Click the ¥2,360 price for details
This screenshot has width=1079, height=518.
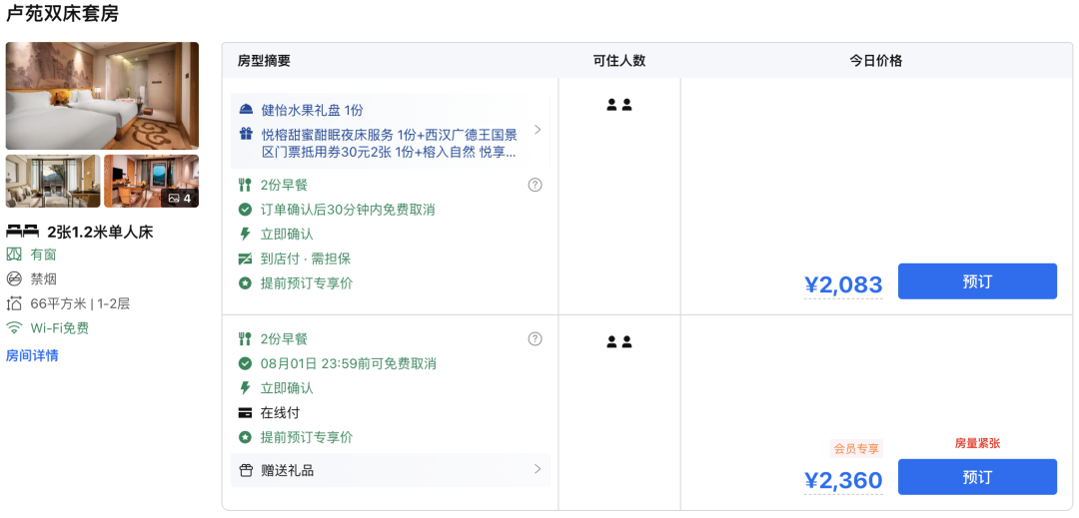pyautogui.click(x=843, y=481)
